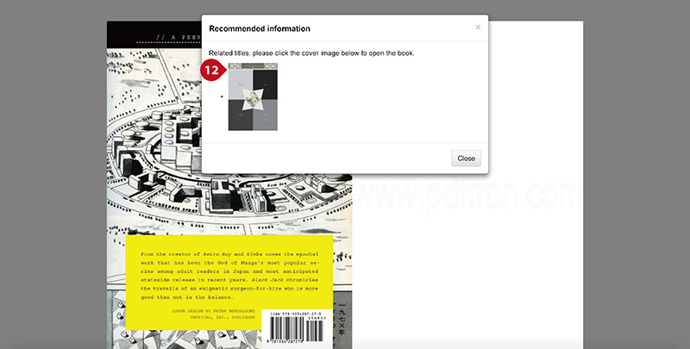Screen dimensions: 690x349
Task: Dismiss the Recommended information dialog with X
Action: [478, 28]
